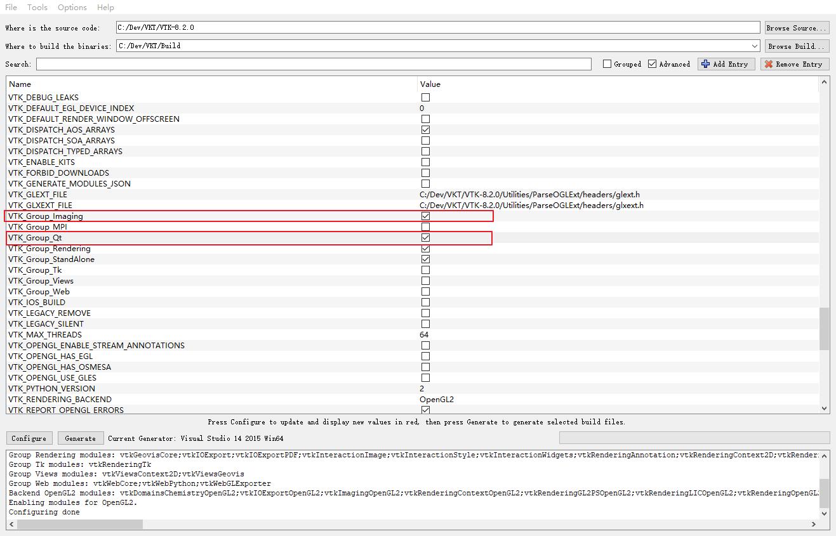Uncheck VTK_DISPATCH_AOS_ARRAYS

click(425, 130)
